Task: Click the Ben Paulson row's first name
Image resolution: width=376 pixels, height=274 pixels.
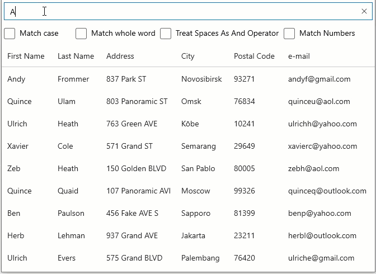Action: tap(14, 213)
